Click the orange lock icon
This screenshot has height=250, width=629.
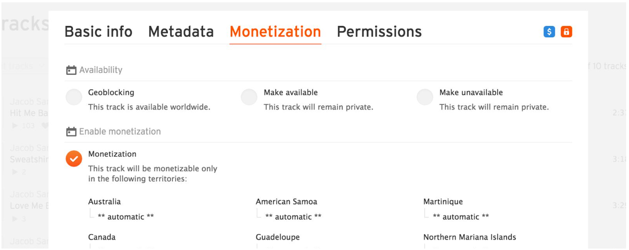point(566,32)
